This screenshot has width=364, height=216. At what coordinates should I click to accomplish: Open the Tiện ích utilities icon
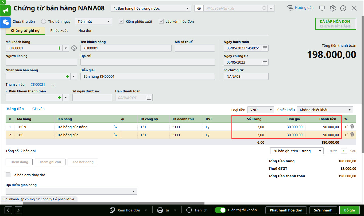coord(189,210)
